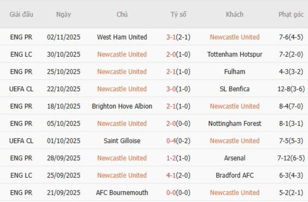The image size is (308, 202).
Task: Click the West Ham United team link
Action: point(122,37)
